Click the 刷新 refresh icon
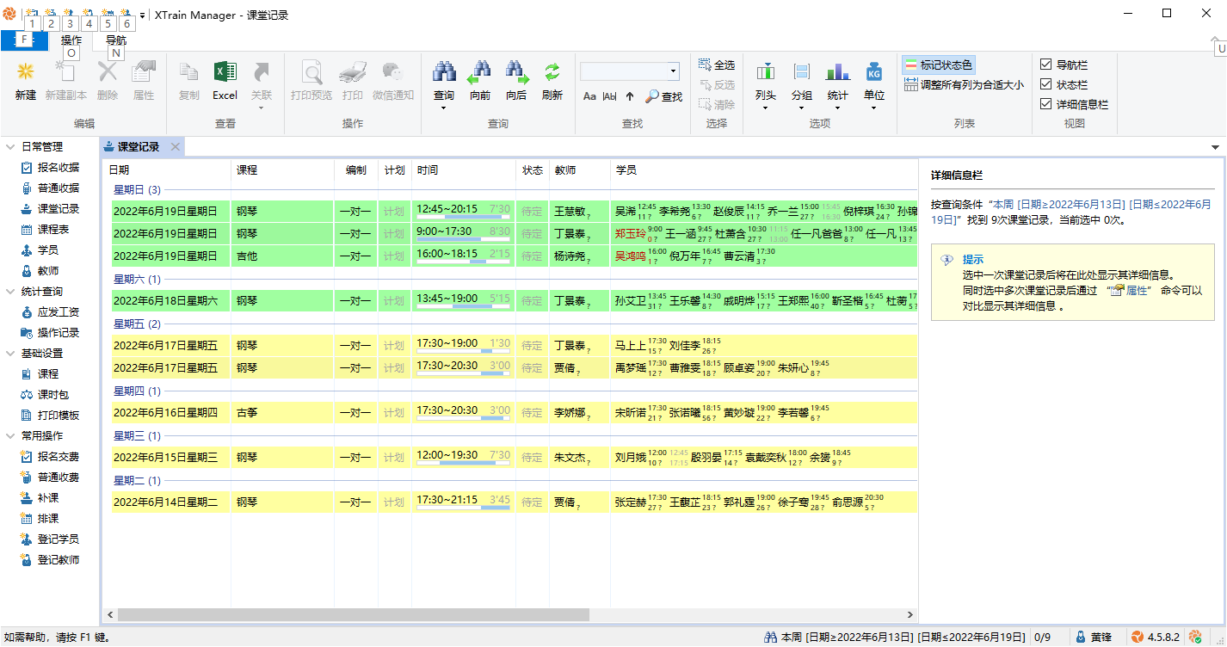The width and height of the screenshot is (1227, 647). [552, 72]
